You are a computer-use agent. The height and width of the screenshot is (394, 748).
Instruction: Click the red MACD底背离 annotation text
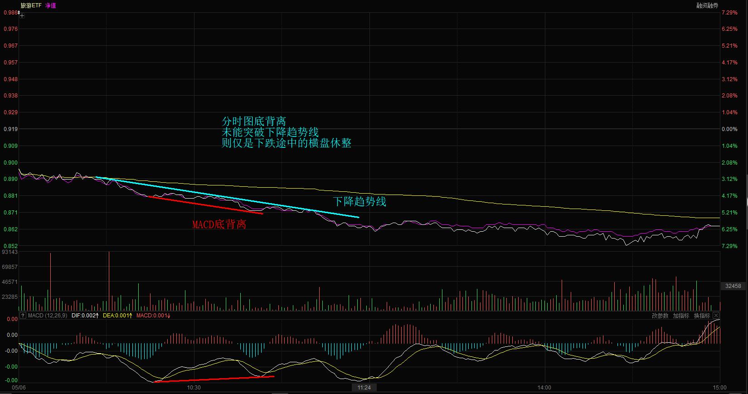[x=219, y=224]
